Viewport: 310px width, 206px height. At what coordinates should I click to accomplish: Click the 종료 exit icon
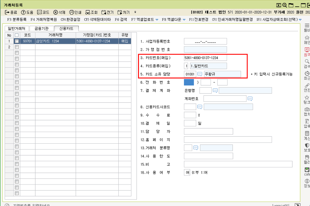point(7,12)
